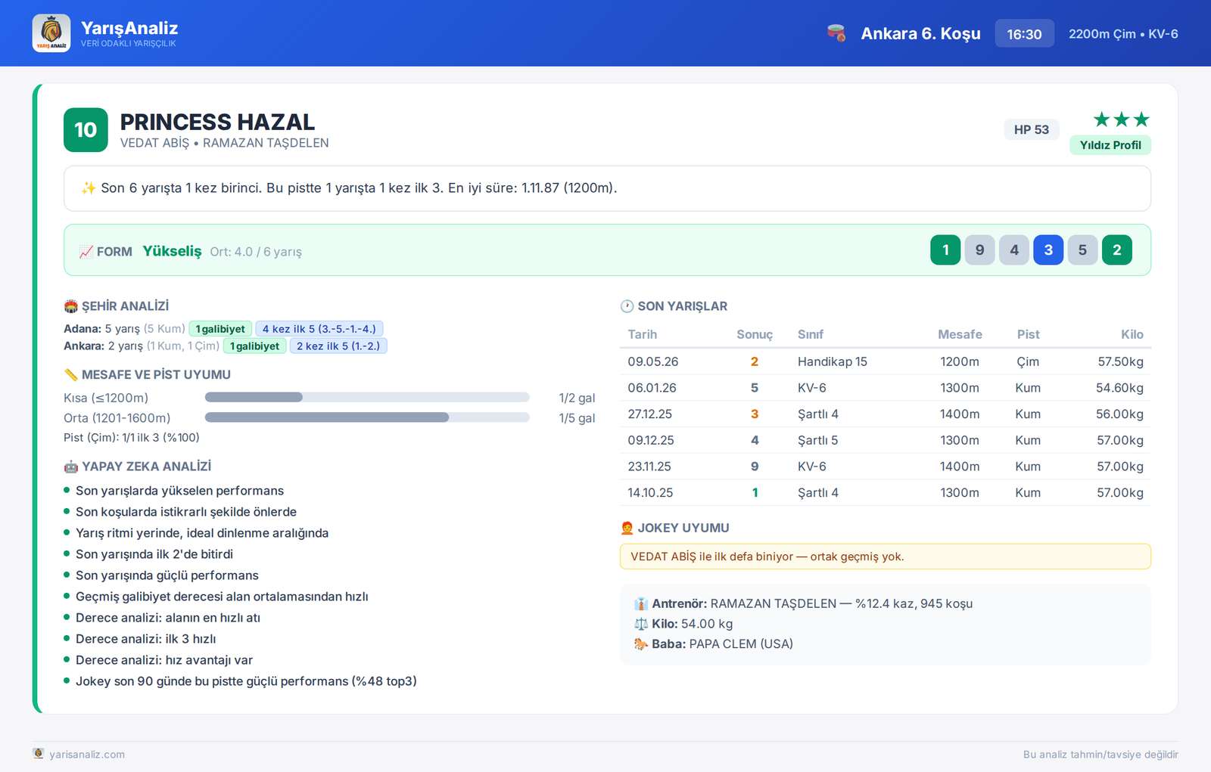Click 'Derece analizi: alanın en hızlı atı' bullet
This screenshot has width=1211, height=772.
pos(168,618)
